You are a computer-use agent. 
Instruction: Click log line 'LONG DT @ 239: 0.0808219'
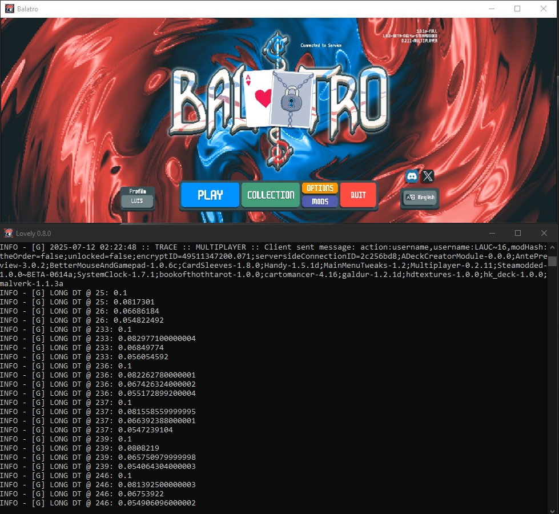pos(80,448)
